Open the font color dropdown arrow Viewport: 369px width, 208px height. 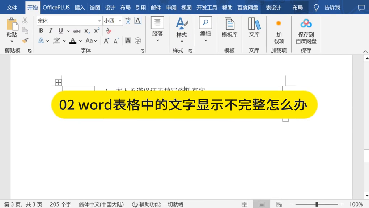click(x=80, y=40)
